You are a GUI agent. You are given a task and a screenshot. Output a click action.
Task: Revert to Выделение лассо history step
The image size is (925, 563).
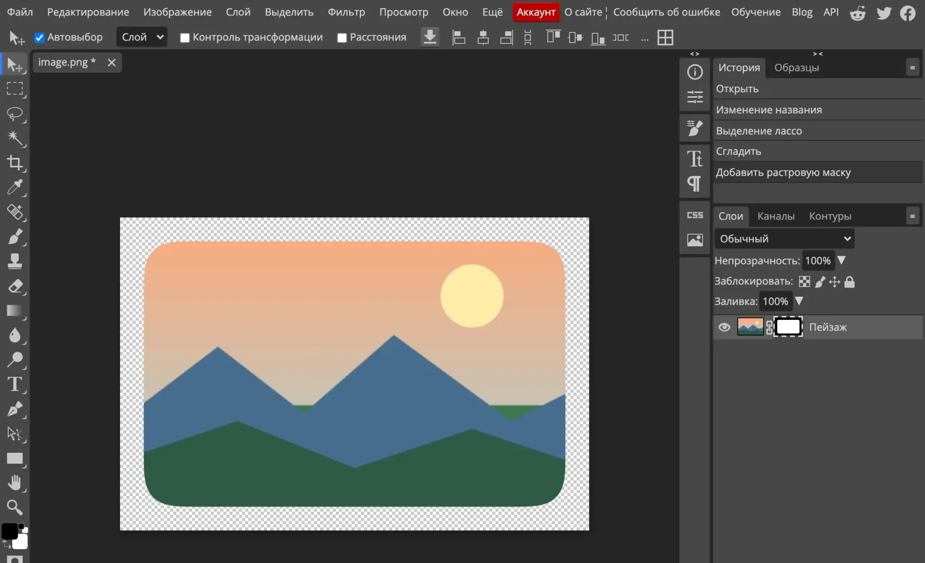(818, 131)
